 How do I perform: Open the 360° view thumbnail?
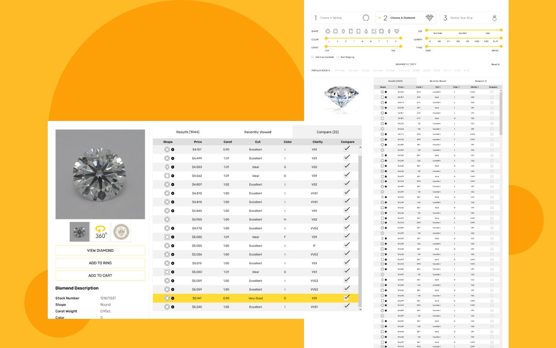tap(101, 232)
